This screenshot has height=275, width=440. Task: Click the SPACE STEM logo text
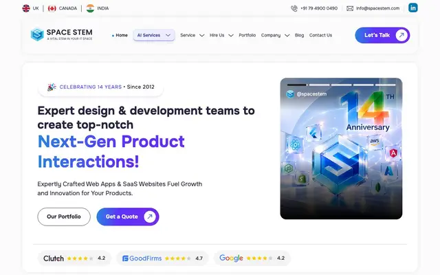click(69, 32)
